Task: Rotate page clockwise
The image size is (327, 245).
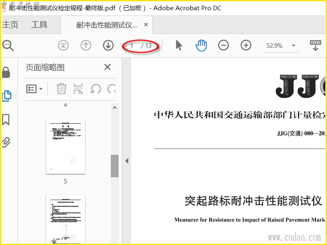Action: [111, 89]
